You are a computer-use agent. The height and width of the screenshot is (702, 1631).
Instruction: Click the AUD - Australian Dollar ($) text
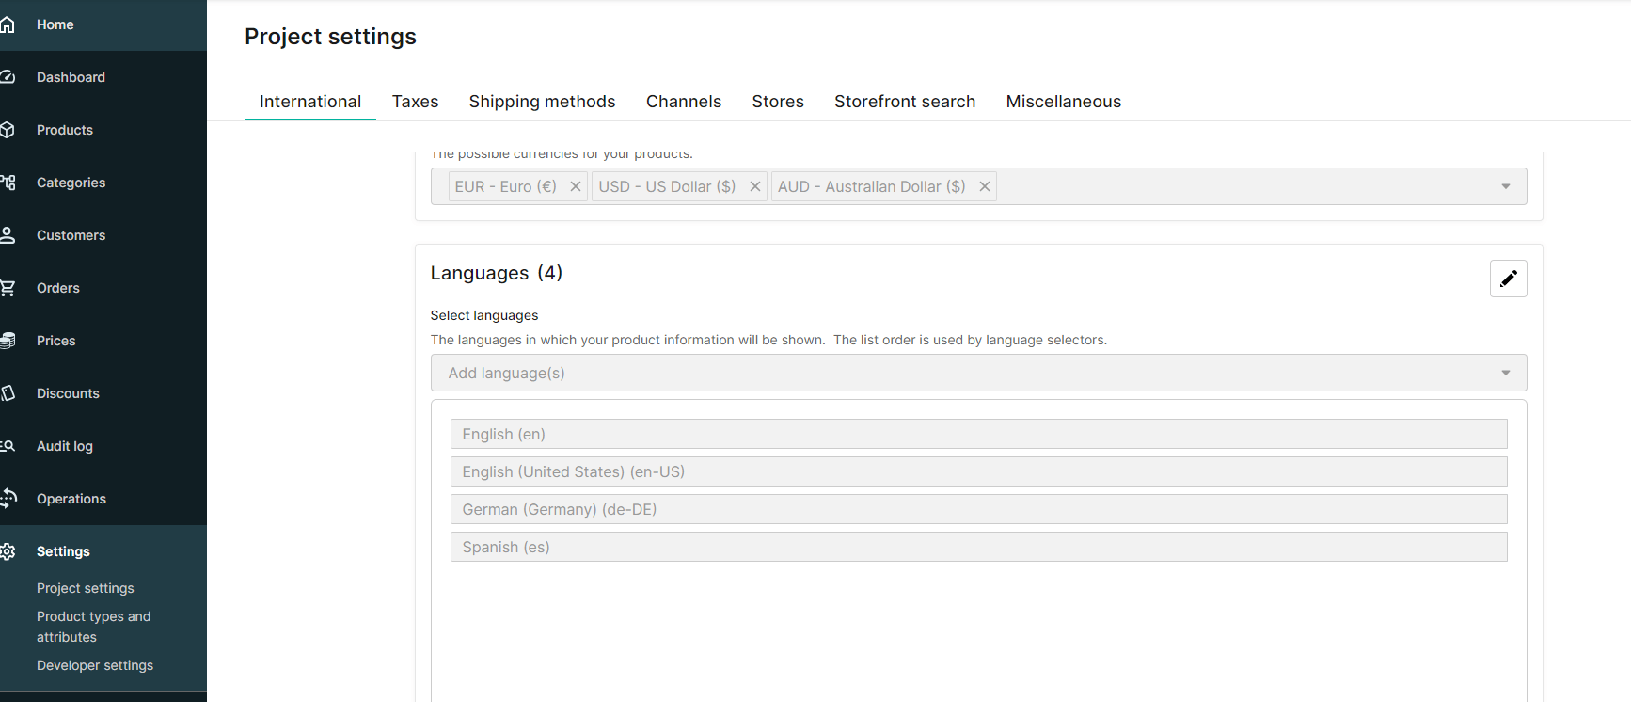pos(872,186)
